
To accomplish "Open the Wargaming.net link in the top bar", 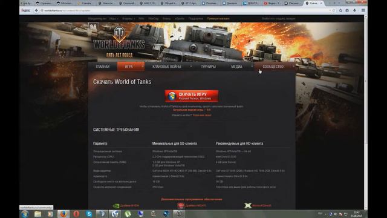I will click(x=97, y=19).
